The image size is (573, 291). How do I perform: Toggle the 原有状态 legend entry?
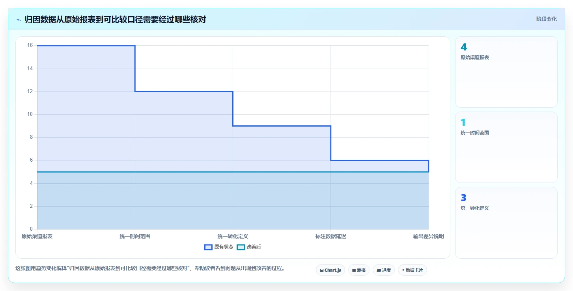coord(219,247)
